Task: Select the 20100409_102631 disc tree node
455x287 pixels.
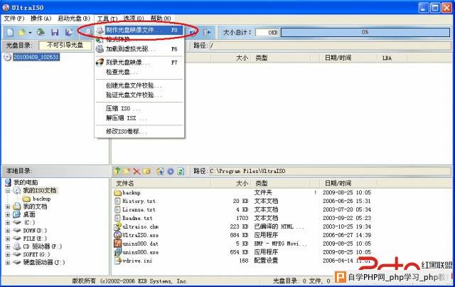Action: coord(36,57)
